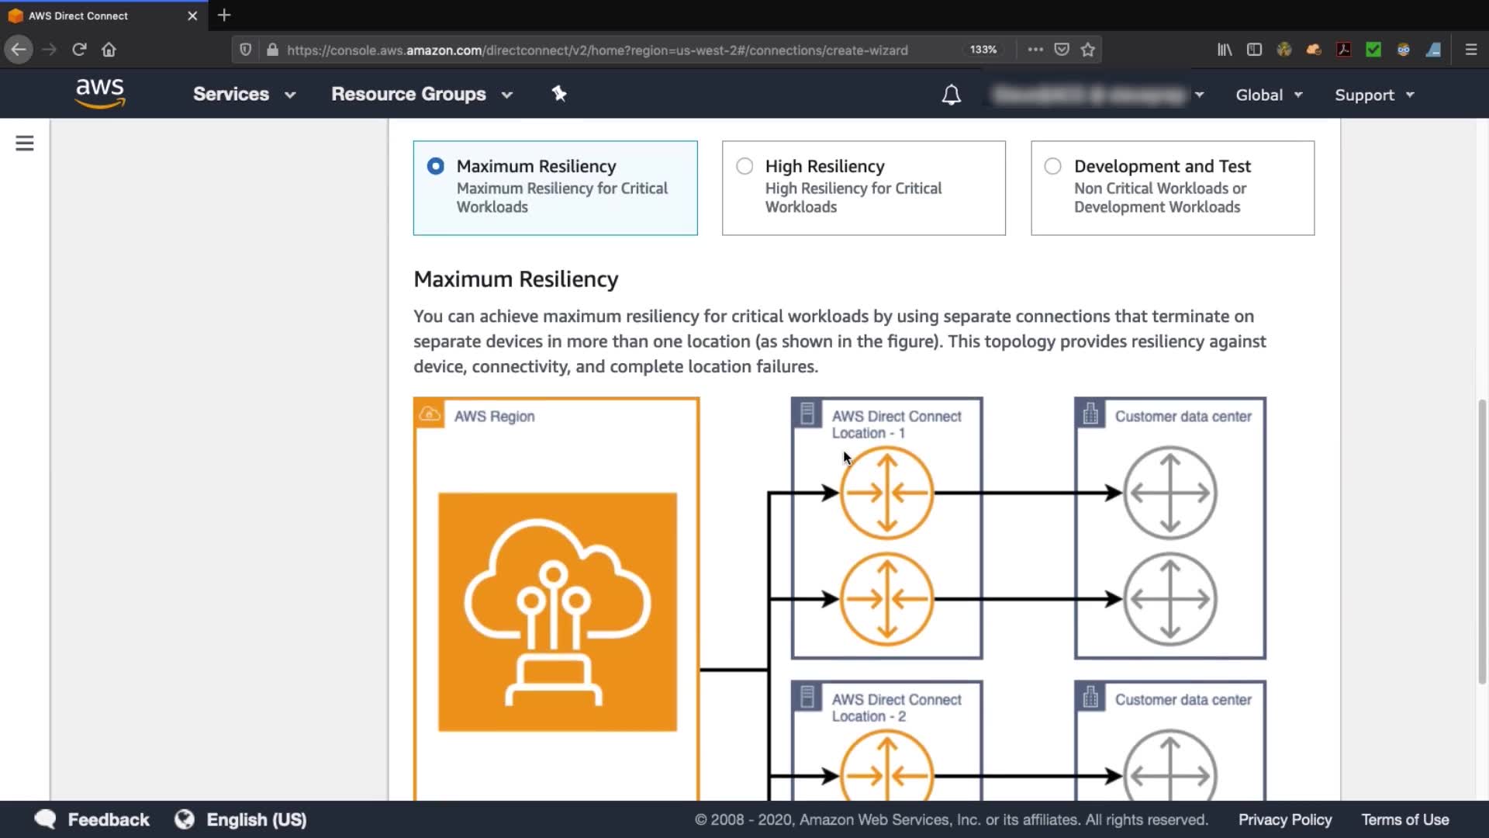Image resolution: width=1489 pixels, height=838 pixels.
Task: Open Firefox application menu icon
Action: coord(1470,50)
